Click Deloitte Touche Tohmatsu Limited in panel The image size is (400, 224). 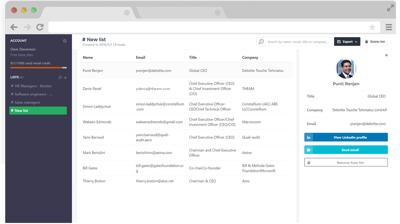tap(359, 110)
